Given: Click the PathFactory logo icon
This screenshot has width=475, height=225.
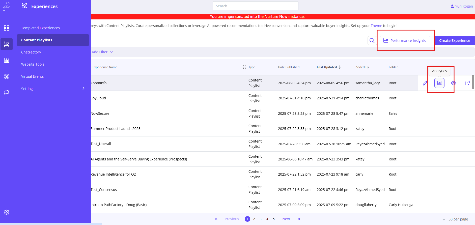Looking at the screenshot, I should (7, 6).
